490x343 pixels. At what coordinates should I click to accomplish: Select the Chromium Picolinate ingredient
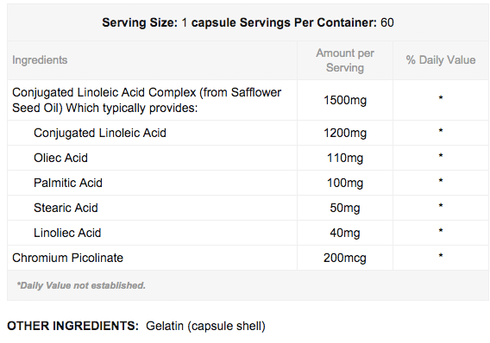tap(68, 258)
